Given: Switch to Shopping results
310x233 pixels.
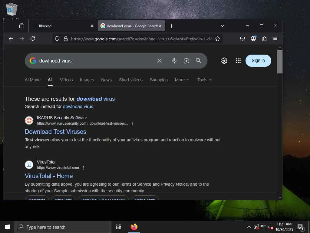Looking at the screenshot, I should click(159, 80).
